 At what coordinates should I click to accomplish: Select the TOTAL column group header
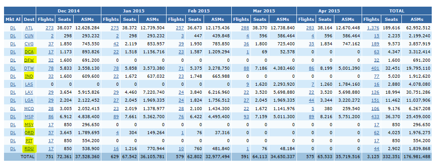[396, 11]
